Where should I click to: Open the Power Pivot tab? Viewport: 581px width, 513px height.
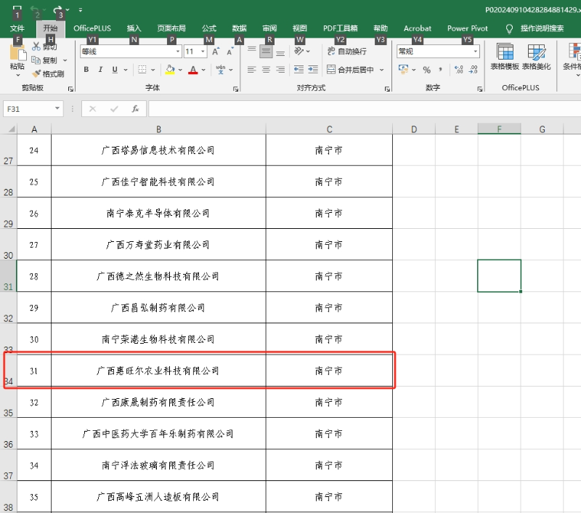pos(467,28)
